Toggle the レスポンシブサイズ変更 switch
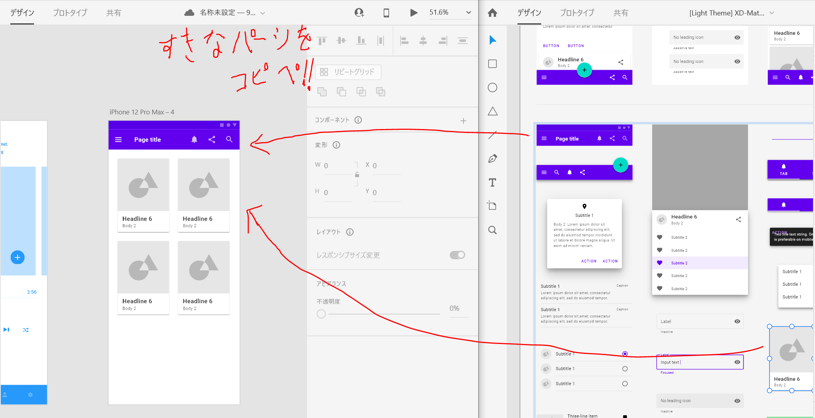This screenshot has height=418, width=815. (457, 255)
